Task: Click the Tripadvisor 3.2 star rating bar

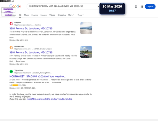Action: pos(17,85)
